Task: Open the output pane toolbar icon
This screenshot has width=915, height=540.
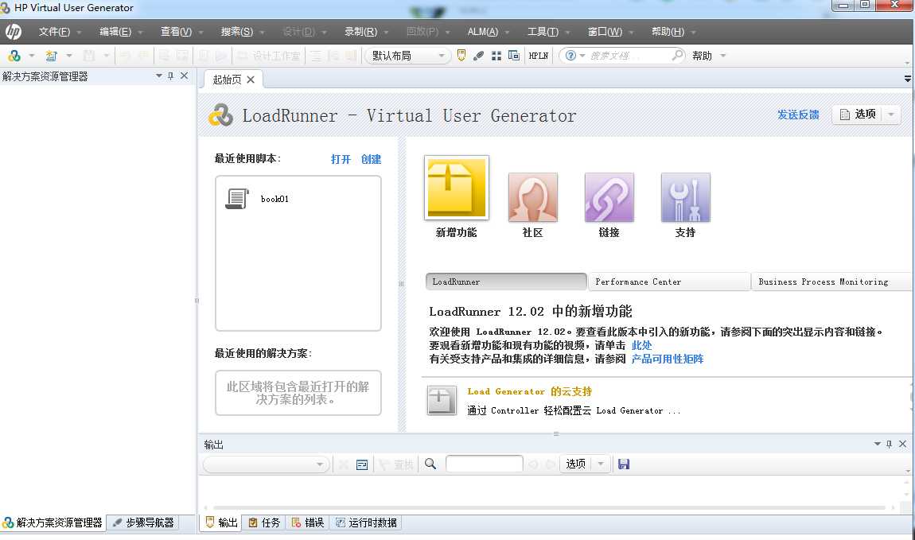Action: (x=461, y=56)
